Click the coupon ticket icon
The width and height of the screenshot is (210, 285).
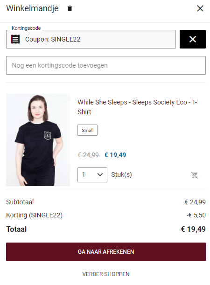coord(15,39)
